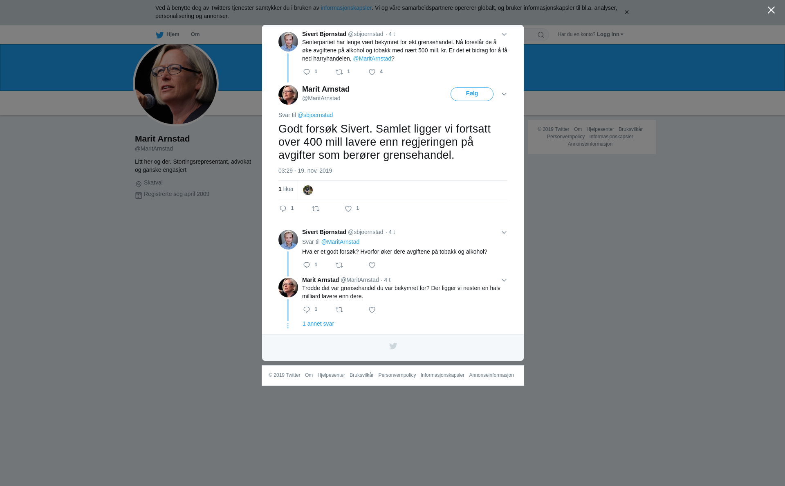The width and height of the screenshot is (785, 486).
Task: Retweet Marit Arnstad's main tweet
Action: (316, 209)
